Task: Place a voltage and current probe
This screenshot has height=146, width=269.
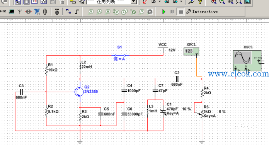Action: 124,12
